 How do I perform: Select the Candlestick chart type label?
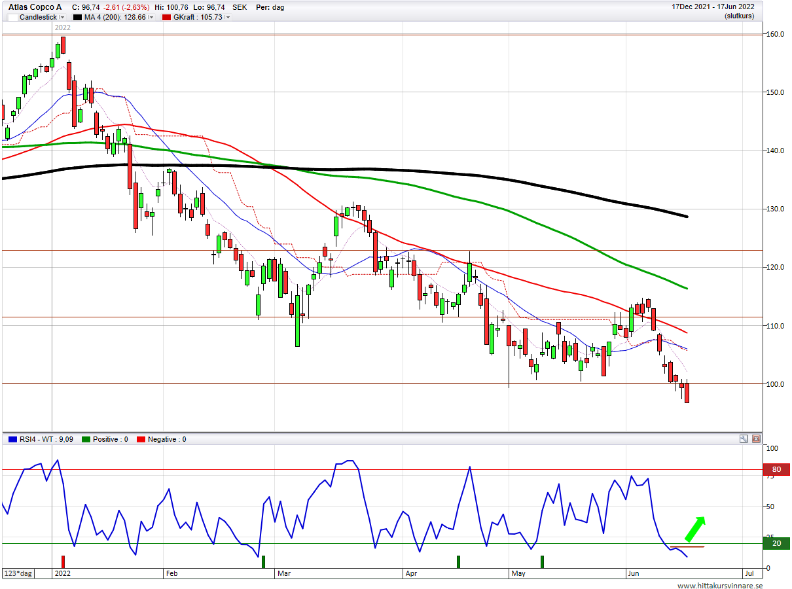click(38, 18)
